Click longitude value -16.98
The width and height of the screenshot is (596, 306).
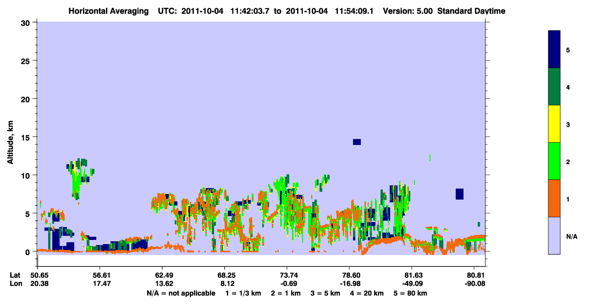(349, 284)
